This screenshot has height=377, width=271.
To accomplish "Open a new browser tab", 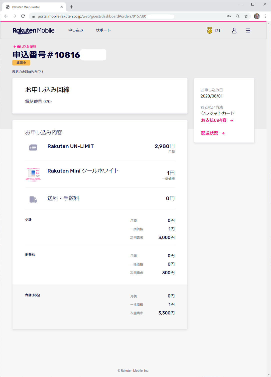I will point(72,7).
